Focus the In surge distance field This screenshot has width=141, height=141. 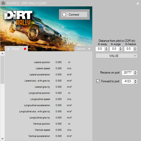[x=114, y=49]
